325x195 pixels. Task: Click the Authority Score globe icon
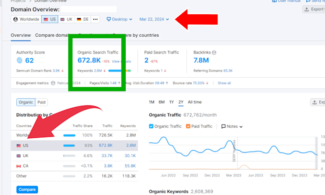tap(19, 61)
